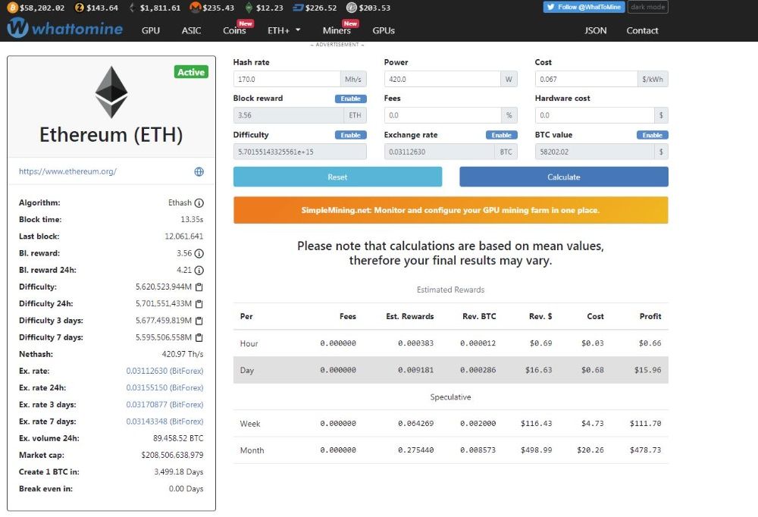Open the GPU menu item
Image resolution: width=758 pixels, height=517 pixels.
point(151,30)
